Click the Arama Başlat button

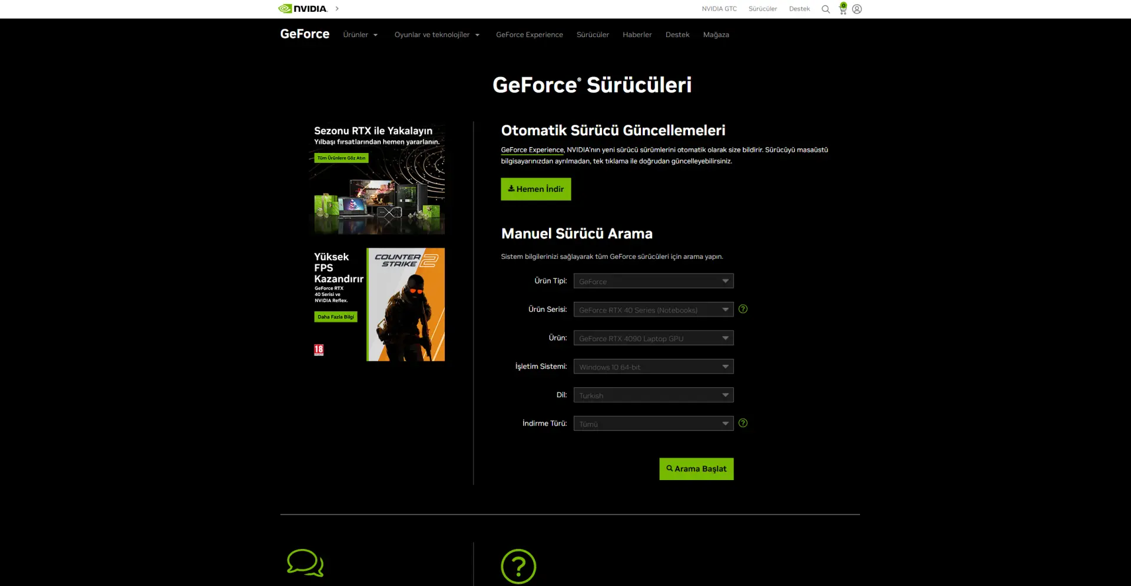(x=696, y=469)
